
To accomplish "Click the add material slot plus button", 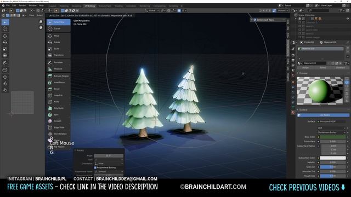I will click(x=348, y=48).
